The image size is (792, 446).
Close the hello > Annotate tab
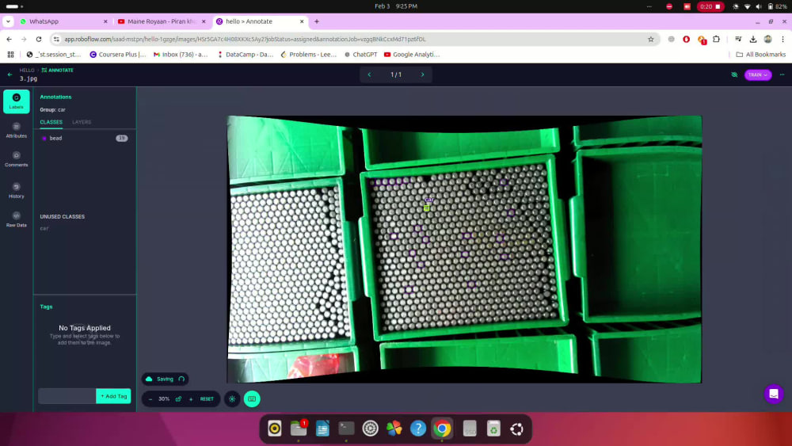point(302,21)
